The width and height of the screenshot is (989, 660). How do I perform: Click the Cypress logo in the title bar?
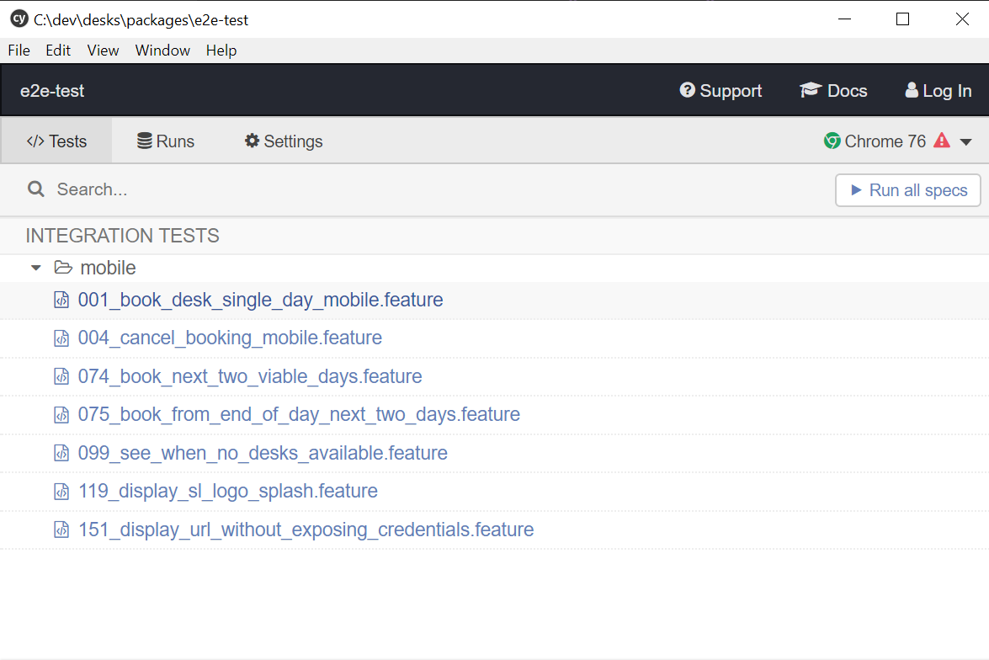pyautogui.click(x=19, y=19)
